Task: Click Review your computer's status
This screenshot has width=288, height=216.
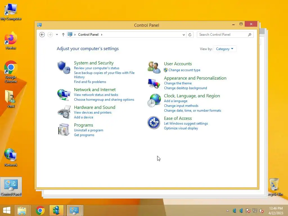Action: 97,68
